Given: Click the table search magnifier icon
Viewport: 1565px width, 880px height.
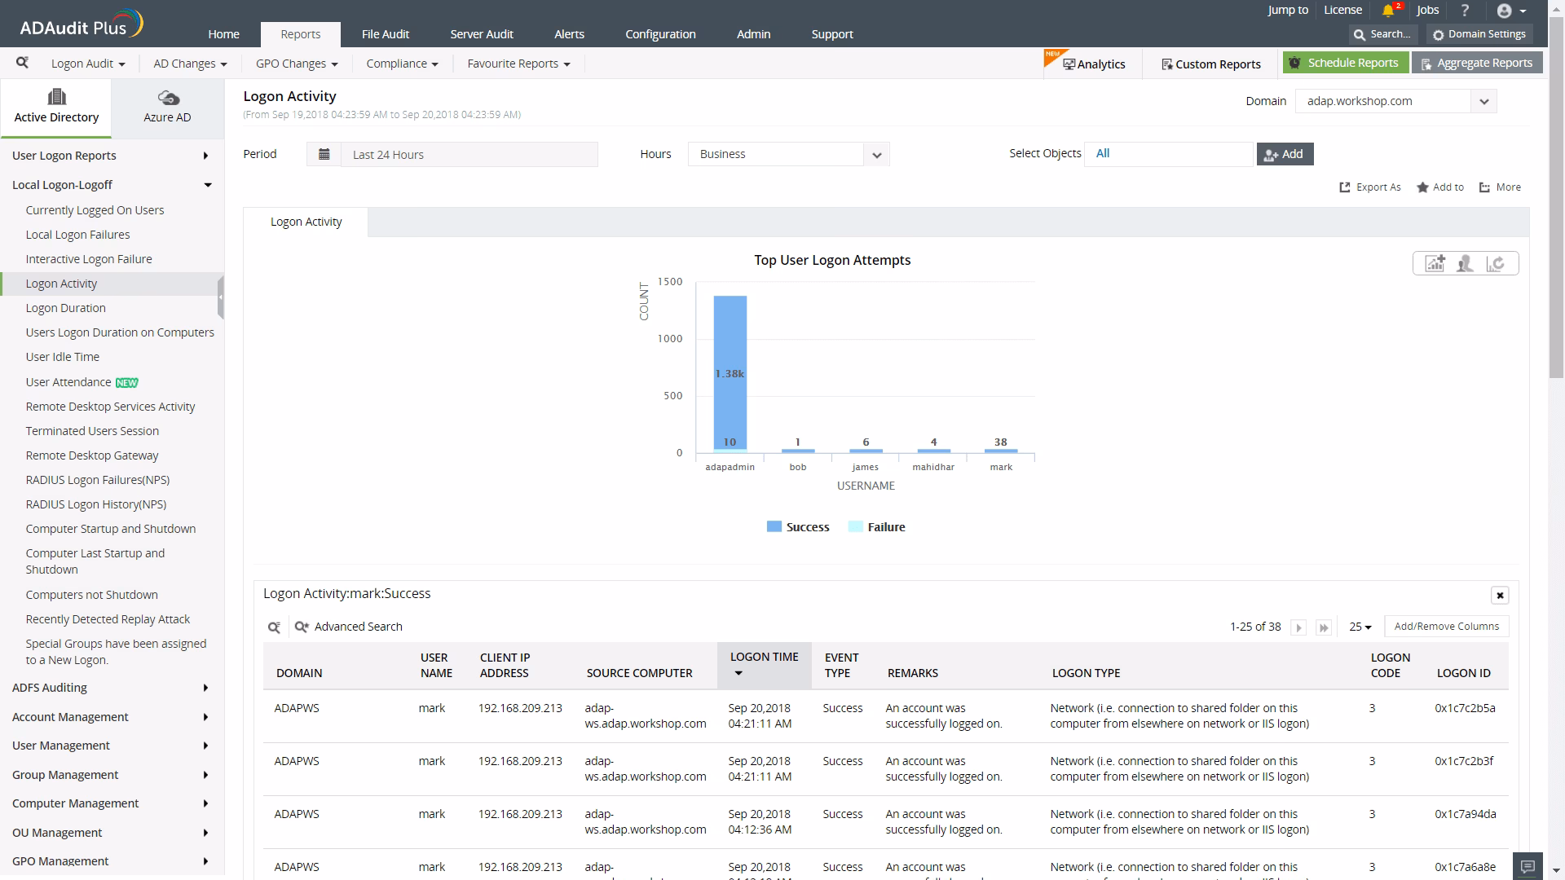Looking at the screenshot, I should 274,627.
